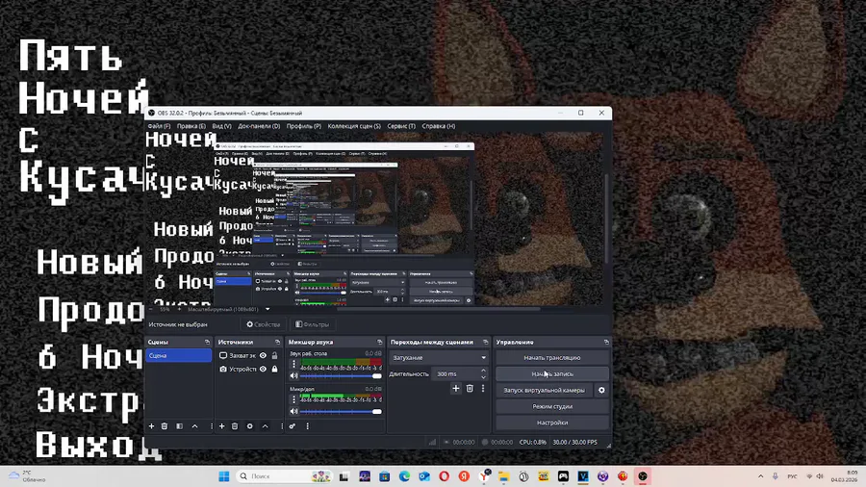Delete the selected scene via trash icon
866x487 pixels.
[x=164, y=426]
